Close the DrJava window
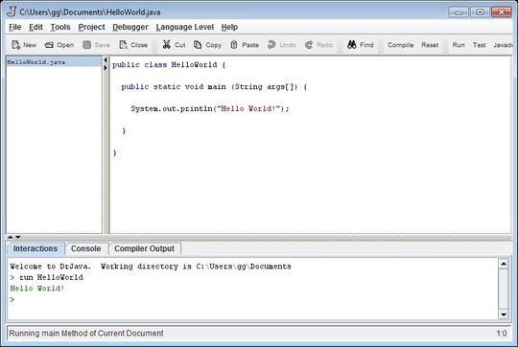 pyautogui.click(x=501, y=12)
